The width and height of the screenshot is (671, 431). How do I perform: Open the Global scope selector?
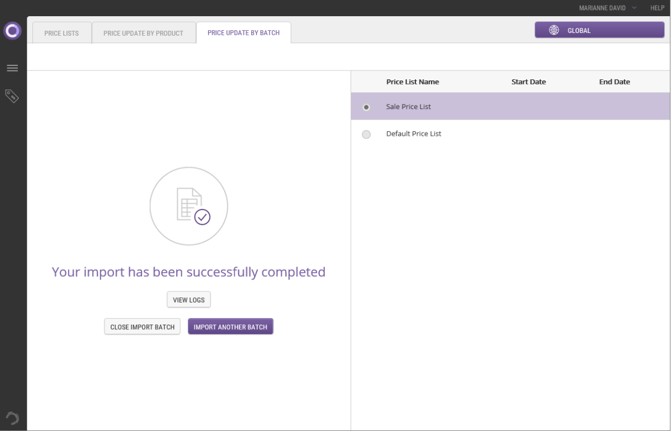pos(599,30)
